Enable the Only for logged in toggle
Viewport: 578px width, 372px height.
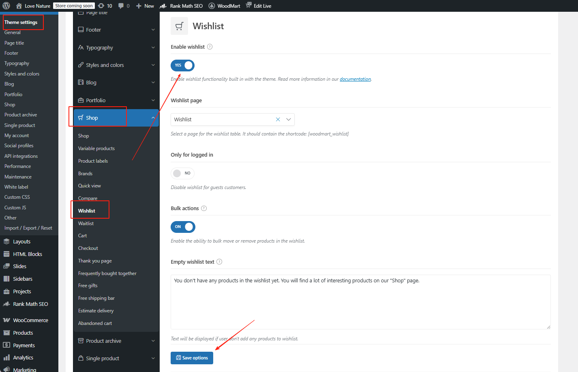pyautogui.click(x=182, y=173)
